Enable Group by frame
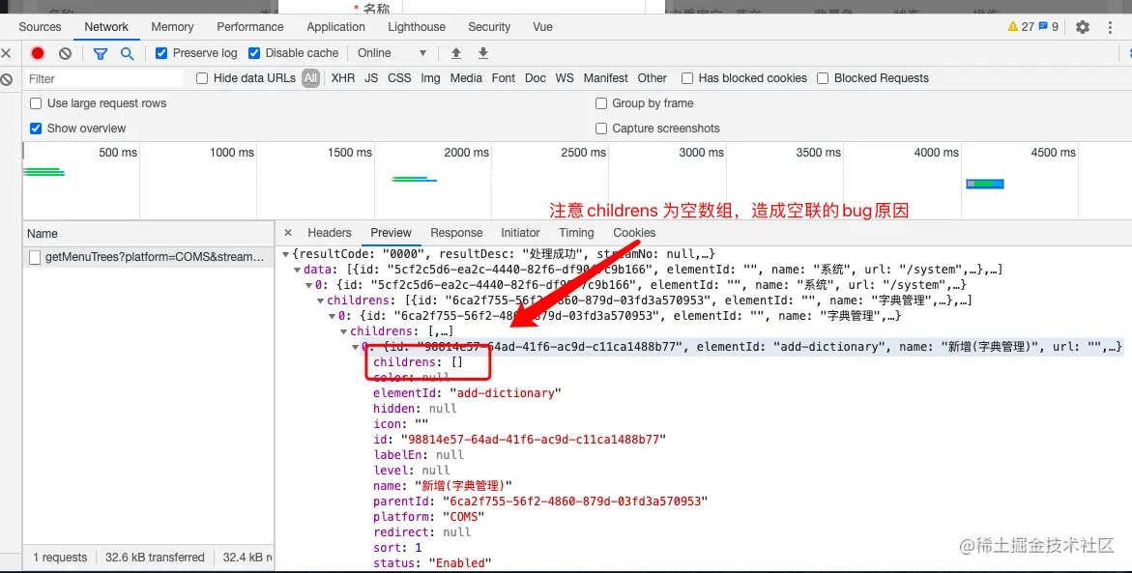 click(x=600, y=103)
